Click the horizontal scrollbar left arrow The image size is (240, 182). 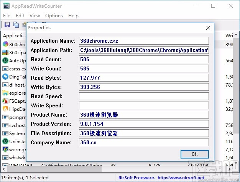tap(4, 169)
